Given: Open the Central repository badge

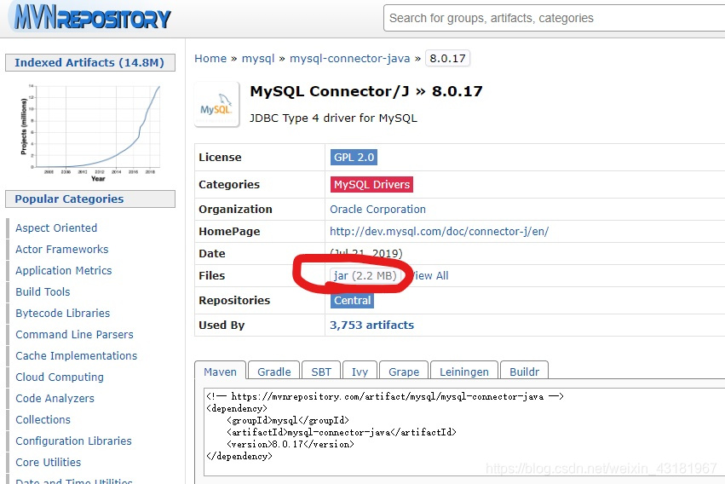Looking at the screenshot, I should click(352, 301).
